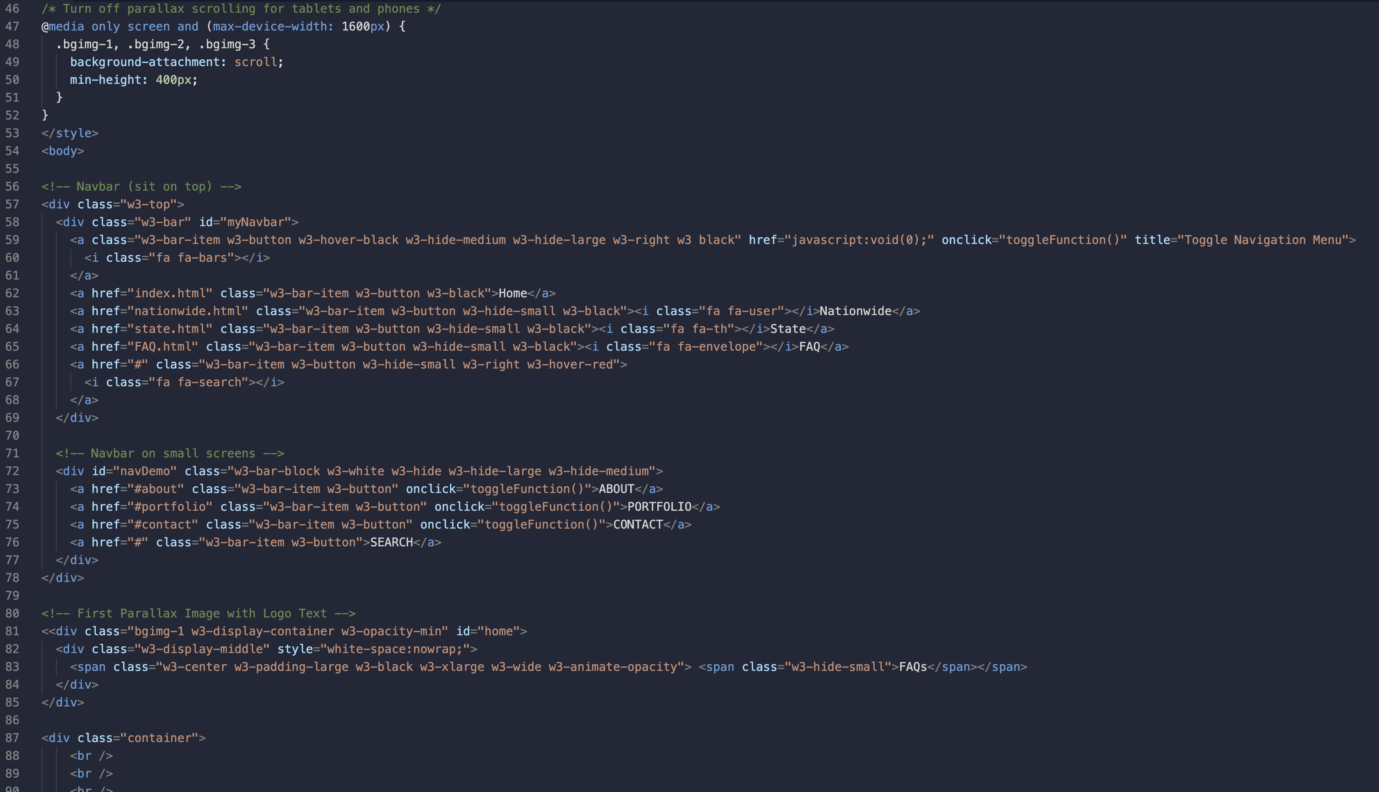Click the "FAQ.html" href string
The image size is (1379, 792).
(x=163, y=346)
